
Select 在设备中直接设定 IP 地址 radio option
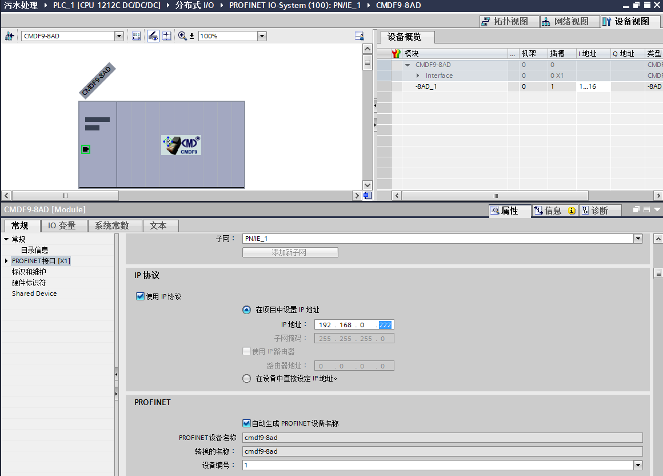click(x=247, y=378)
